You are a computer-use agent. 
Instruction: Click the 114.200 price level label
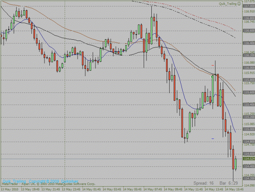249,178
